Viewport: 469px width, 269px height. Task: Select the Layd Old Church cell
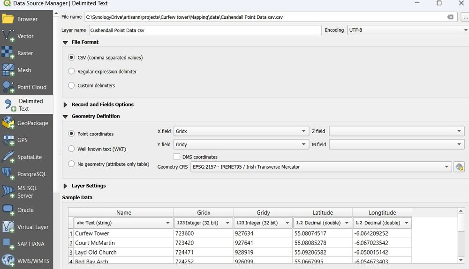pyautogui.click(x=123, y=253)
